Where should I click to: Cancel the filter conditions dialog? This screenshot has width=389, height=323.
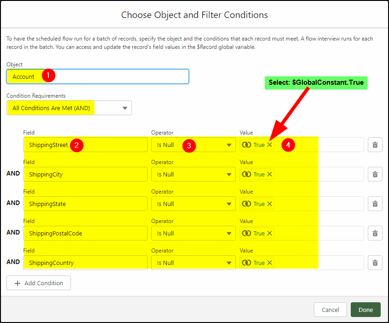330,310
